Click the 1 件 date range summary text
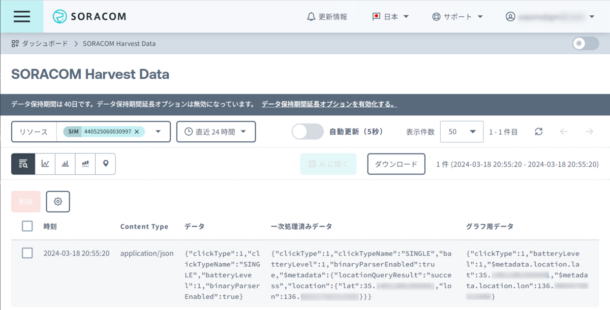The image size is (610, 310). (517, 164)
